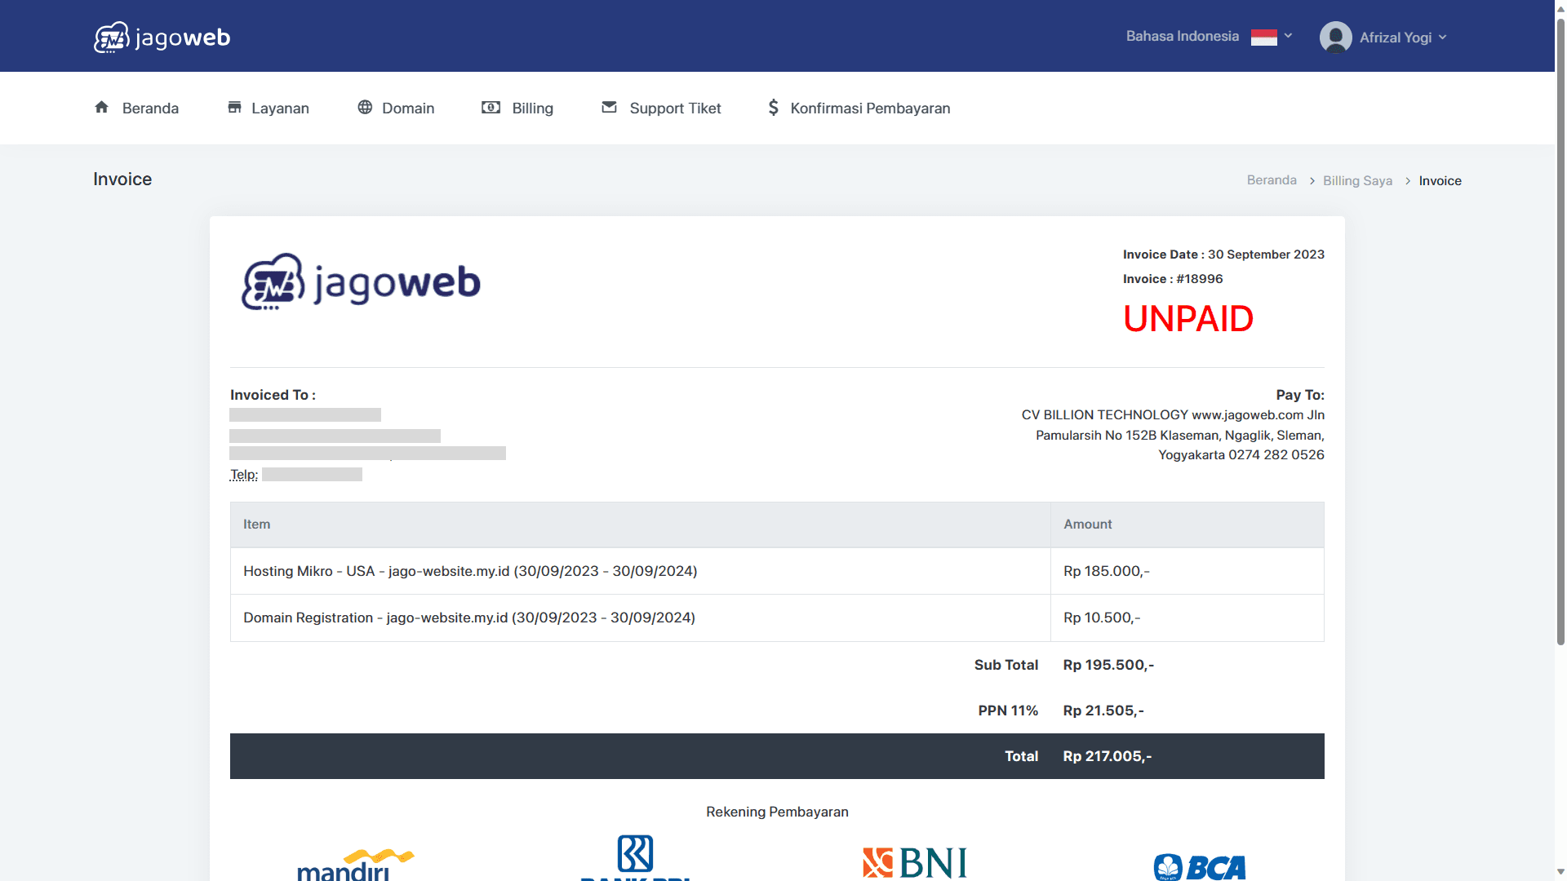Viewport: 1567px width, 881px height.
Task: Open the Beranda menu item
Action: (x=136, y=108)
